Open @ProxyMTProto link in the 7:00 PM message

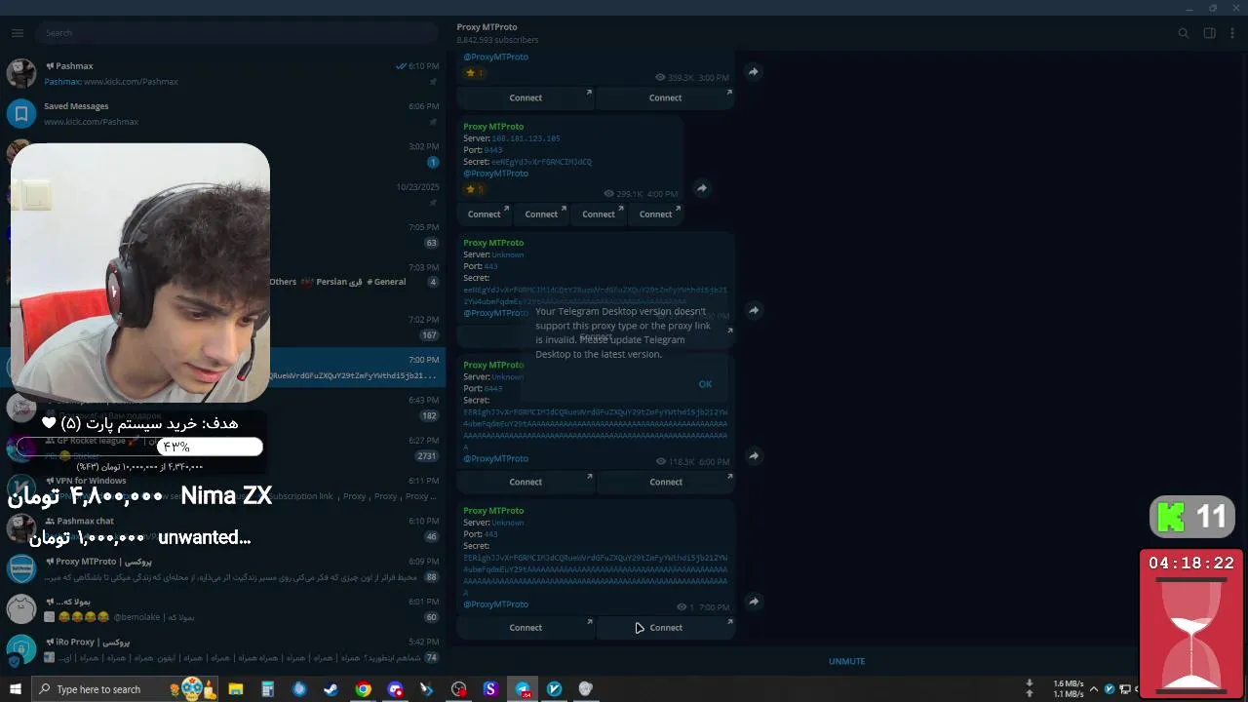click(495, 604)
